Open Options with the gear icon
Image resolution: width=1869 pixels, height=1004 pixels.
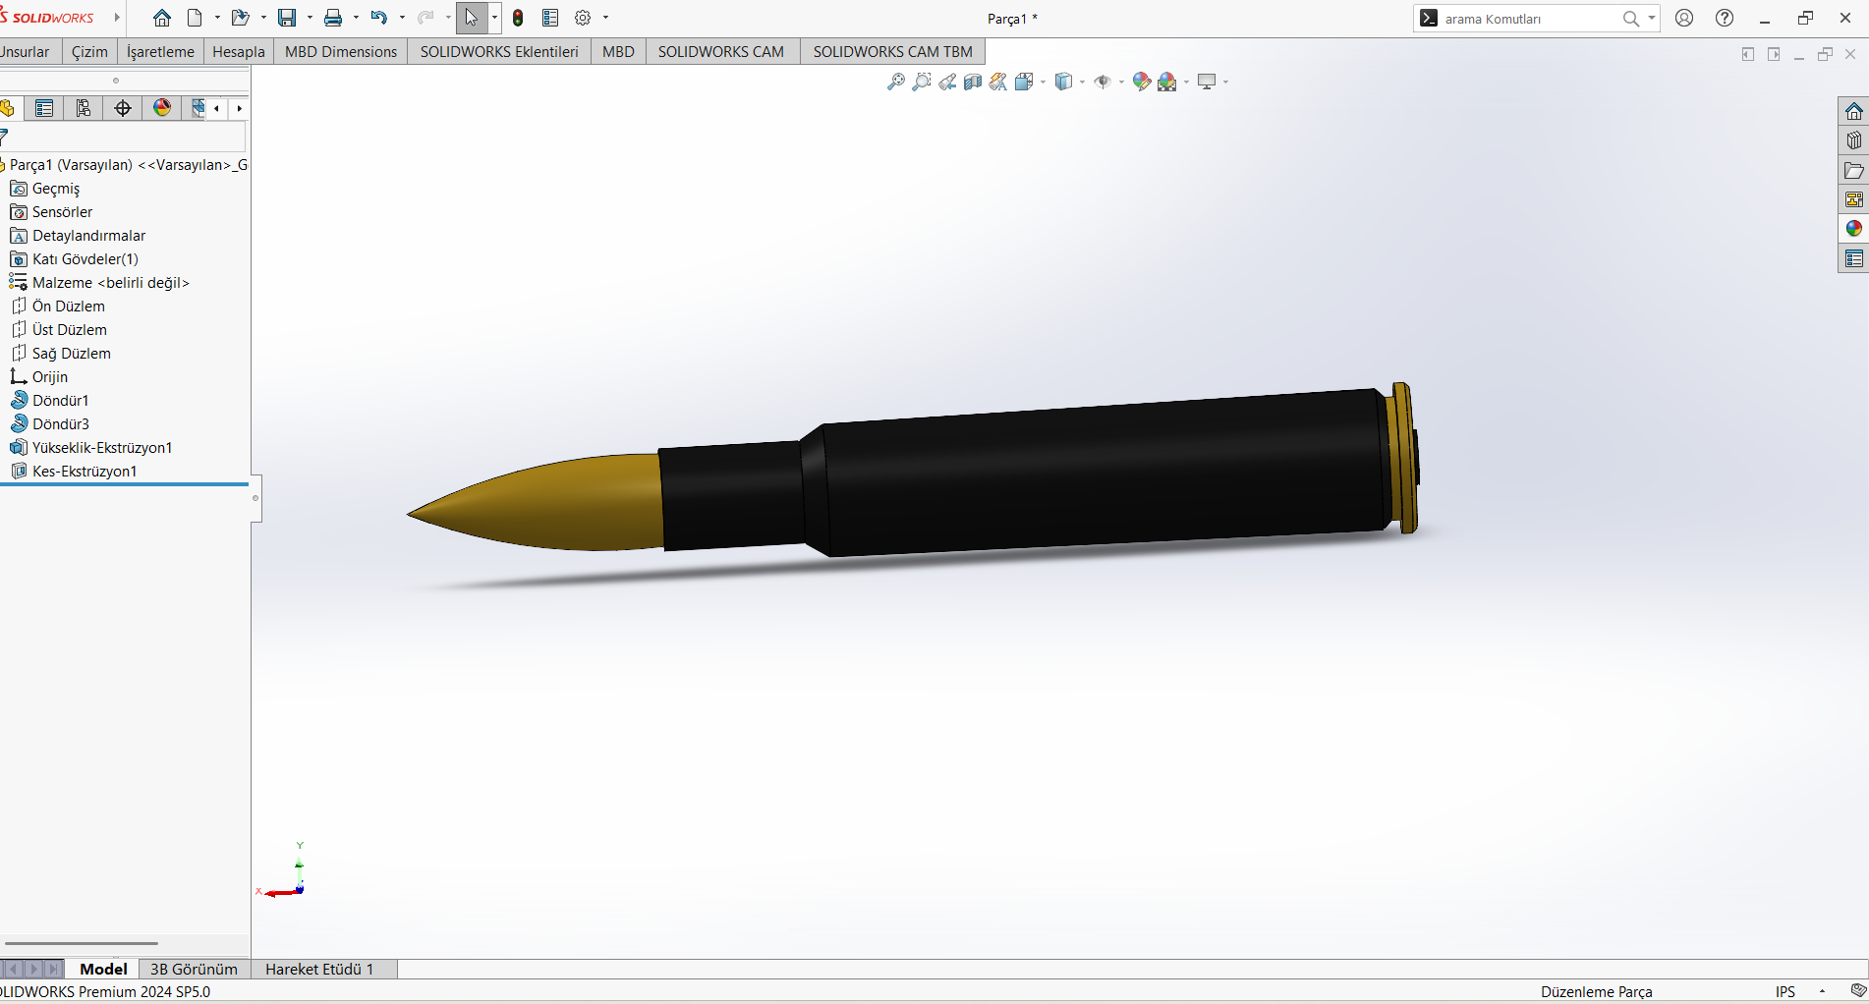[x=583, y=18]
